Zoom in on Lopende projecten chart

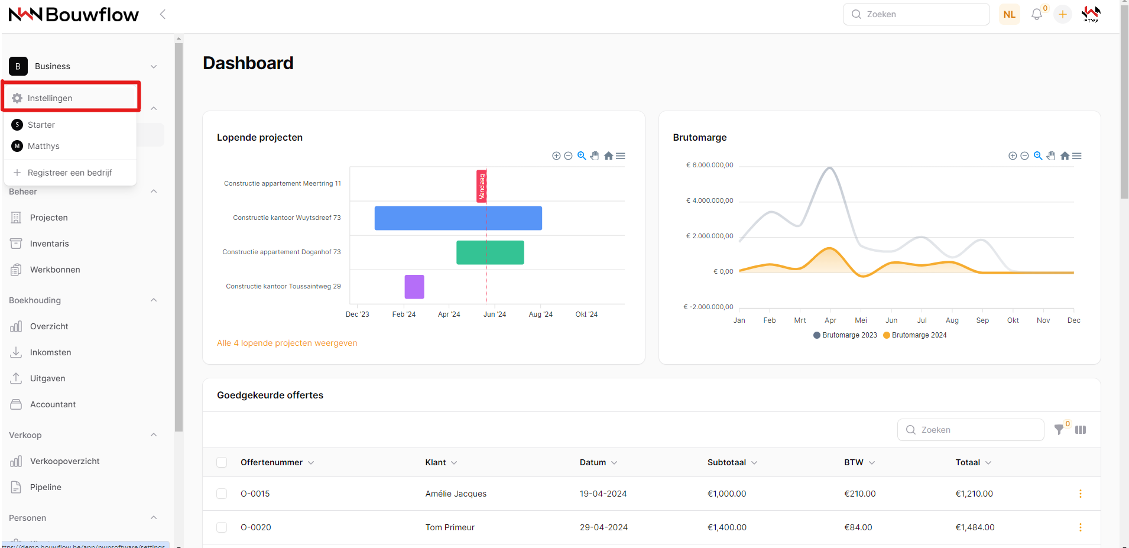556,156
